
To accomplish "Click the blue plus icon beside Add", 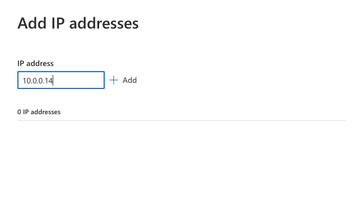I will pyautogui.click(x=114, y=80).
